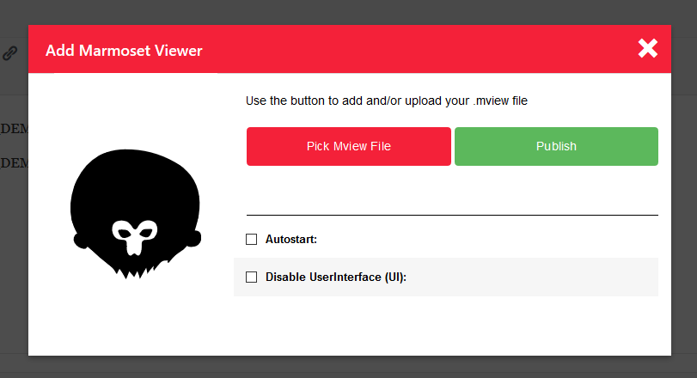The width and height of the screenshot is (697, 378).
Task: Click the dimmed backdrop below the dialog
Action: (x=344, y=367)
